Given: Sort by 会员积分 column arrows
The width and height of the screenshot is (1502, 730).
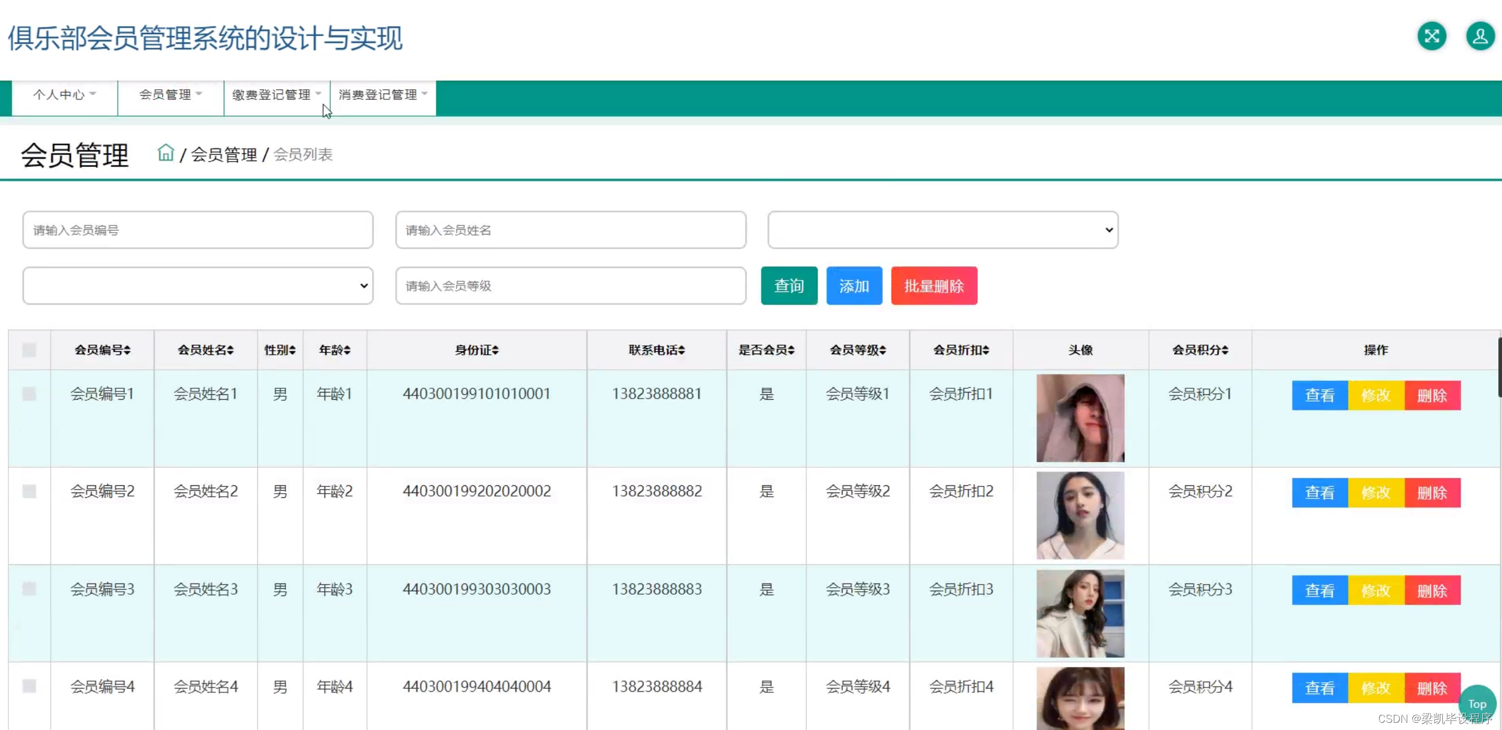Looking at the screenshot, I should pos(1225,350).
